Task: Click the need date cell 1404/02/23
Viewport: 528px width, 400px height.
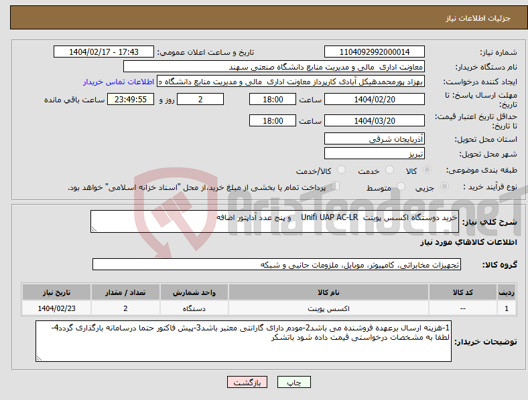Action: tap(56, 308)
